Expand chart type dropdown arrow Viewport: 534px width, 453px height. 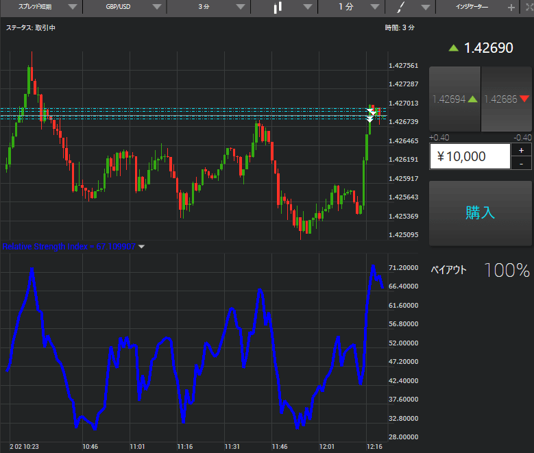[x=308, y=7]
